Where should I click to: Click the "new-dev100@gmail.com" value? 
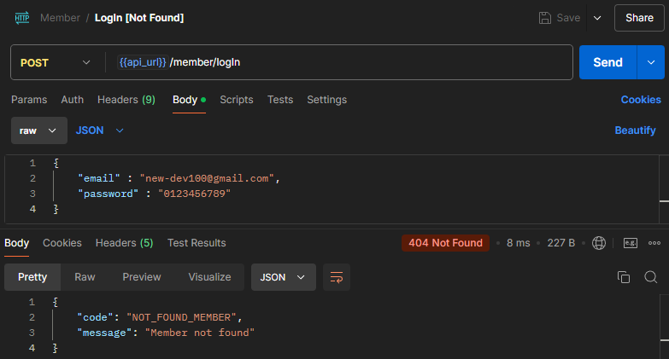click(x=207, y=178)
